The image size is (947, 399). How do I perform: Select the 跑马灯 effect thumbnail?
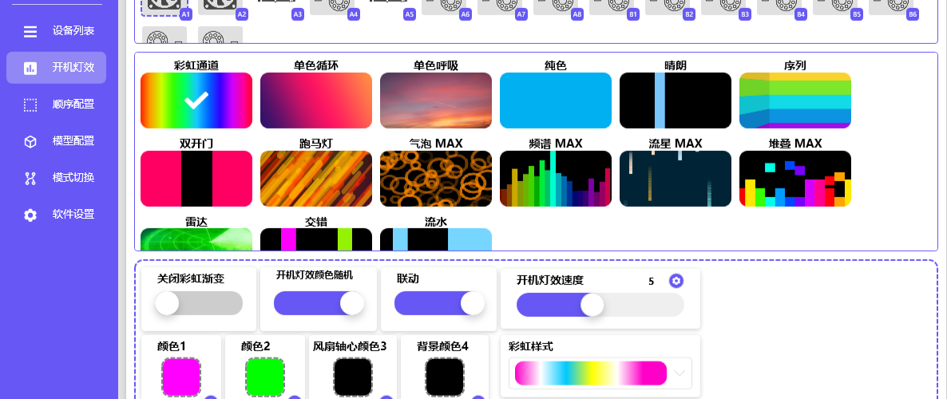coord(316,179)
